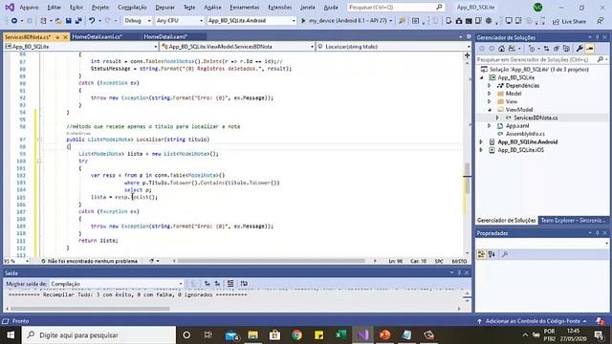Click the alphabetical sort icon in Properties
The width and height of the screenshot is (612, 344).
(x=492, y=254)
